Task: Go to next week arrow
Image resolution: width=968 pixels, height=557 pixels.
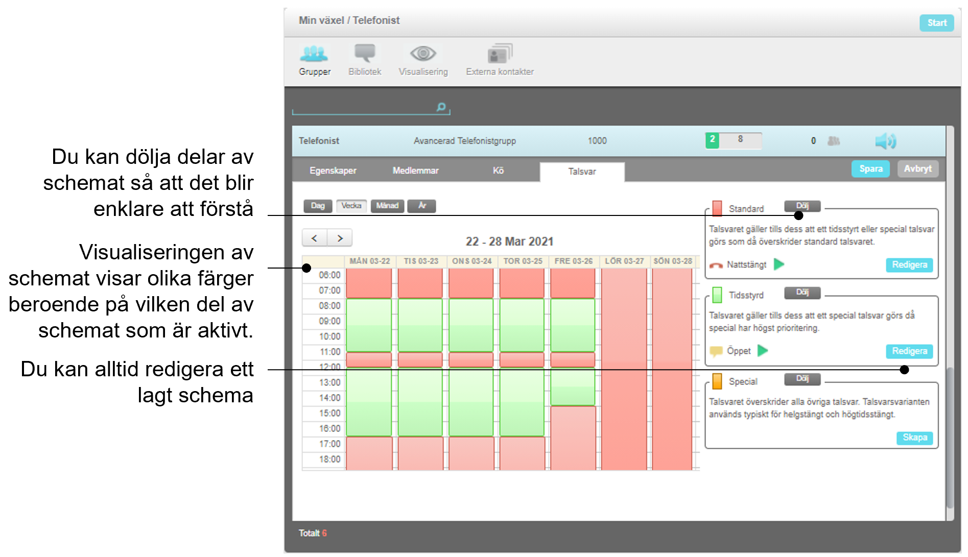Action: [x=340, y=238]
